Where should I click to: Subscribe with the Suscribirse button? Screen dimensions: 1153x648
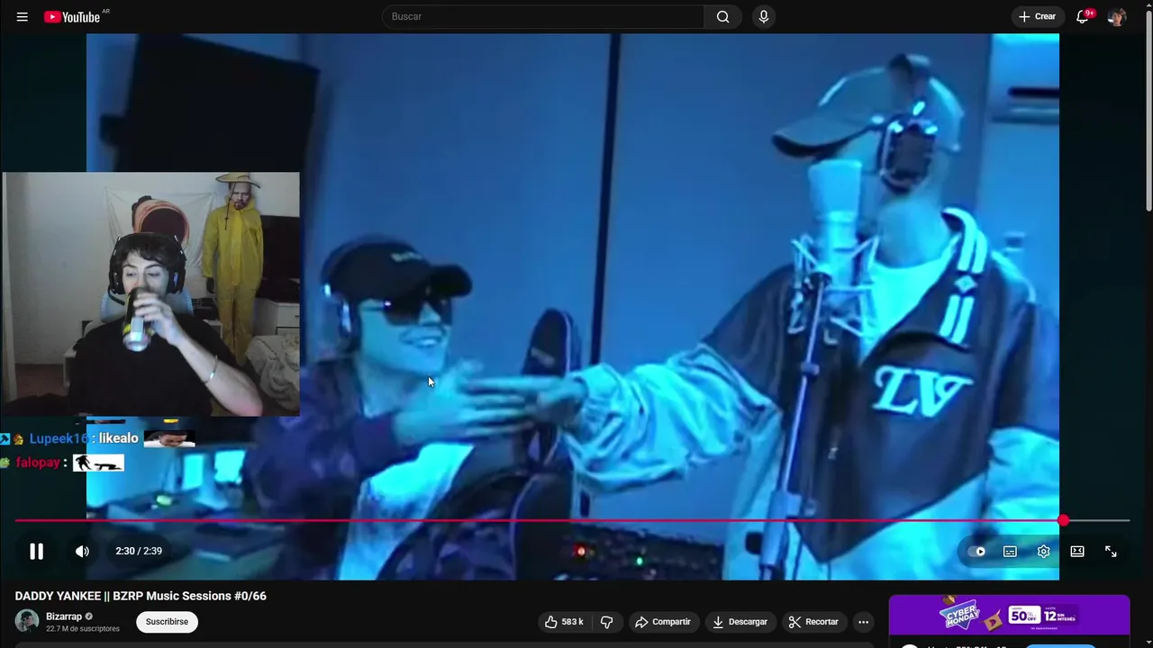167,622
